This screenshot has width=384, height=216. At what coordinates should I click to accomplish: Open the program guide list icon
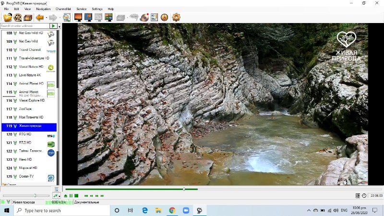pos(154,17)
